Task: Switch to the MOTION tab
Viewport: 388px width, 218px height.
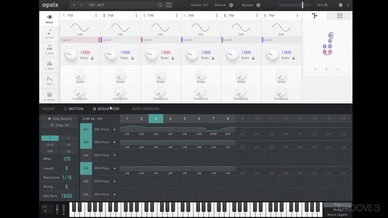Action: tap(76, 109)
